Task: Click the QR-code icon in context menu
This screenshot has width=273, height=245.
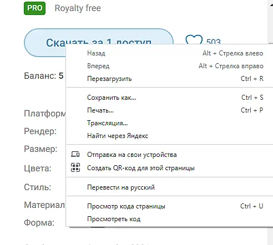Action: tap(75, 167)
